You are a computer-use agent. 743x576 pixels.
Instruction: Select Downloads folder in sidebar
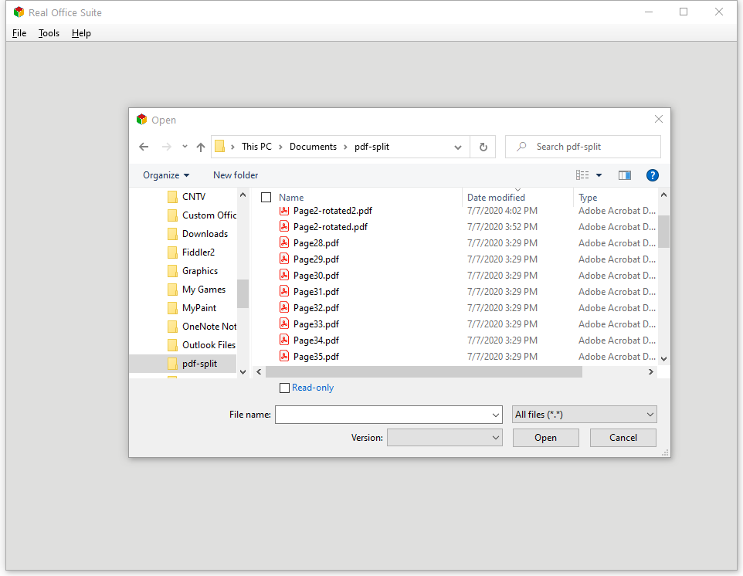click(x=198, y=233)
